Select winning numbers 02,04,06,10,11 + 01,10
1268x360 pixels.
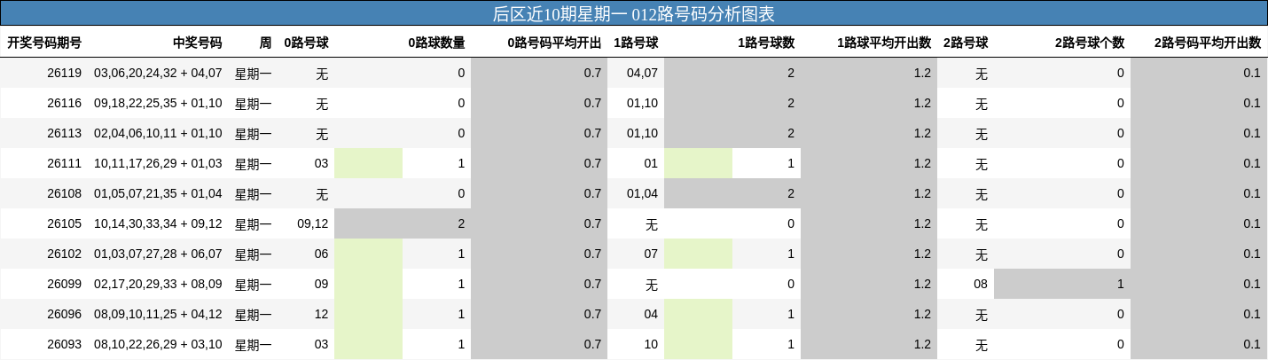(158, 133)
